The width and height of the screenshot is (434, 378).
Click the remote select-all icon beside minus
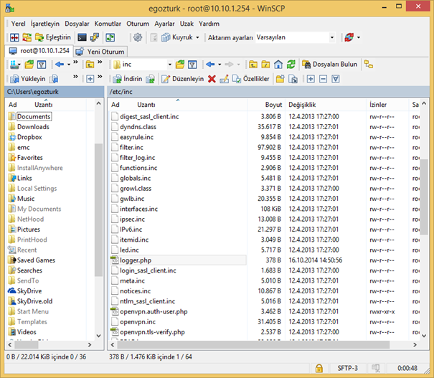[336, 79]
